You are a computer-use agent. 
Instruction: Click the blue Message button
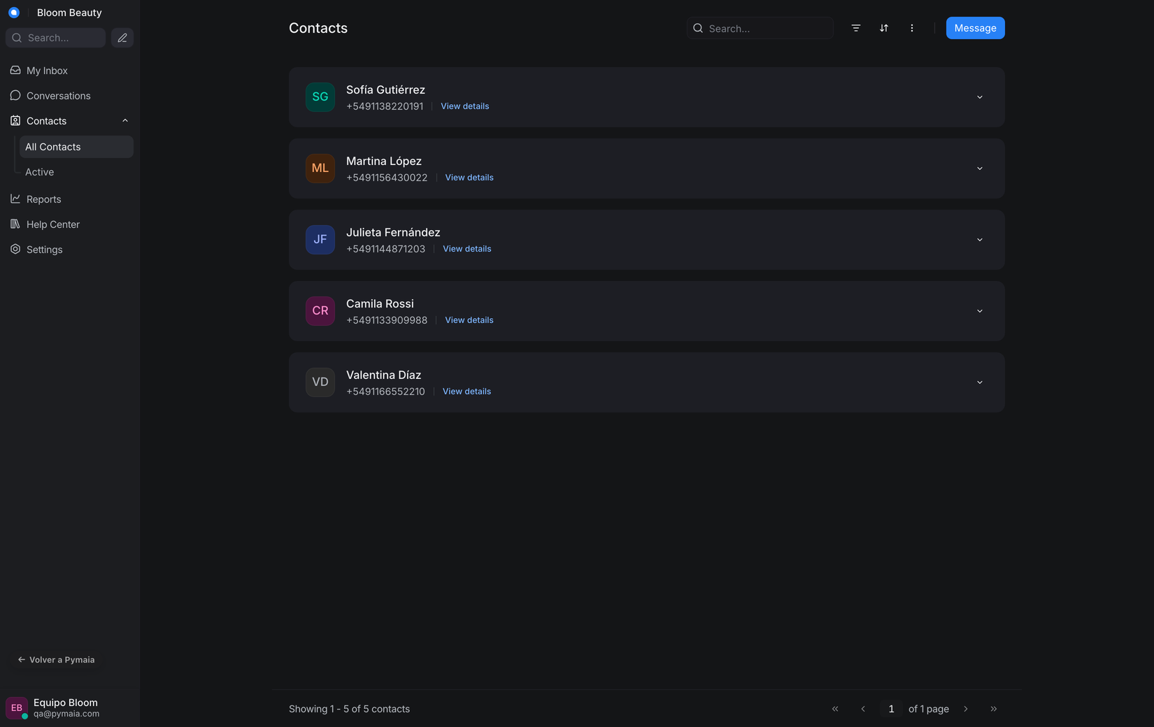[x=975, y=28]
